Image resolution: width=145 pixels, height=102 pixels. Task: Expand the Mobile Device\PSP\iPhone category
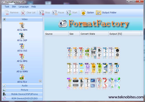point(22,94)
